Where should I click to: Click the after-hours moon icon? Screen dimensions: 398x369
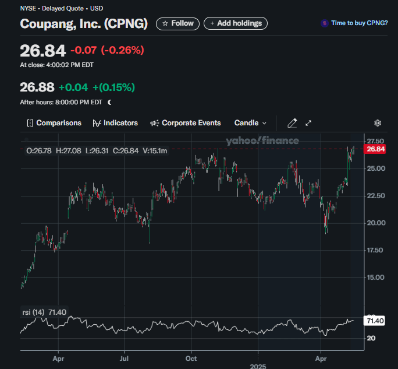[x=109, y=102]
